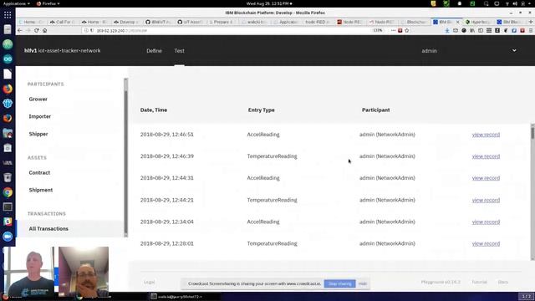Go to the Firefox home page icon

44,30
